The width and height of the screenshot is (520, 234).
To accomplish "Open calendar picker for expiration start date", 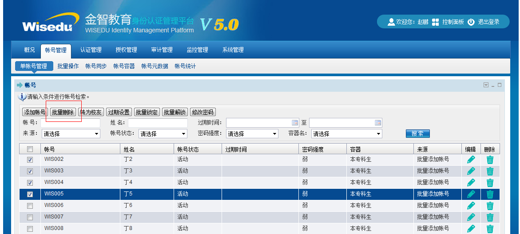I will (x=295, y=123).
